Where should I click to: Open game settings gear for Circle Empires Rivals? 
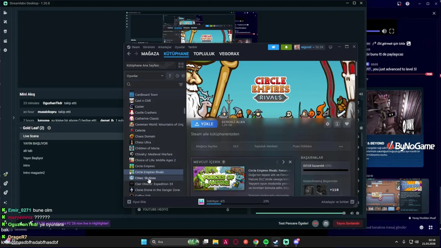click(x=327, y=124)
